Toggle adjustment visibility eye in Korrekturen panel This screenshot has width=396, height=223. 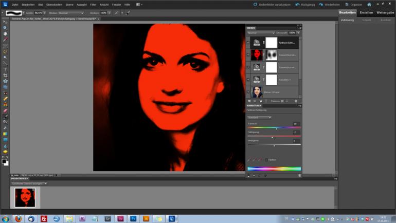pyautogui.click(x=254, y=176)
